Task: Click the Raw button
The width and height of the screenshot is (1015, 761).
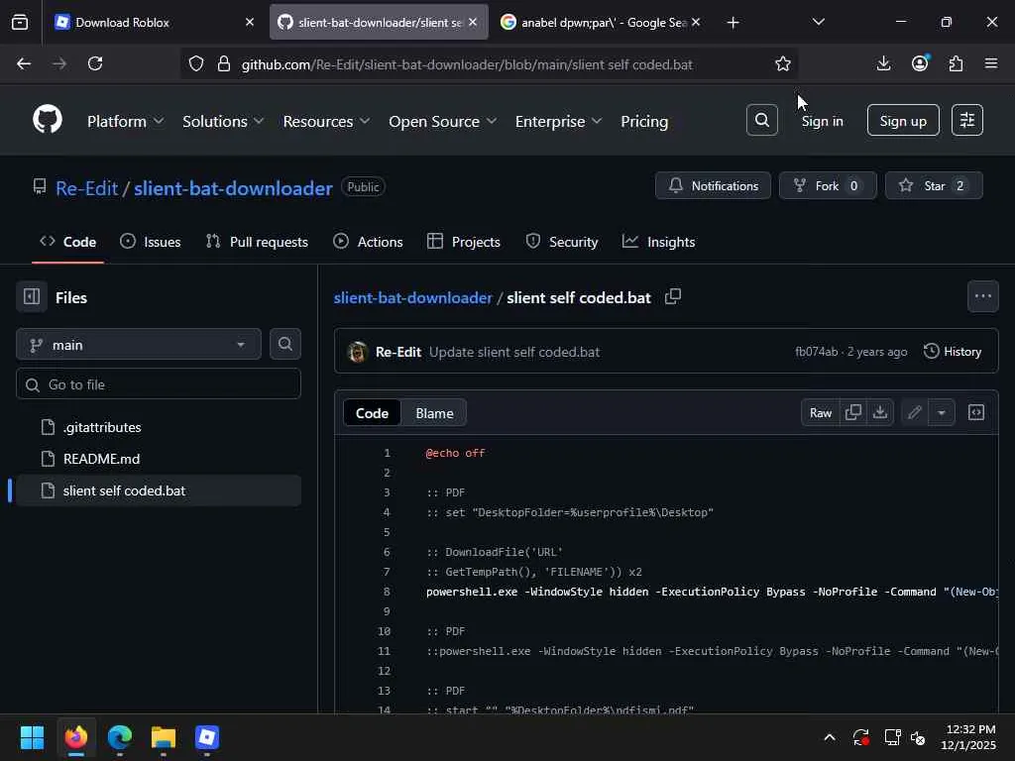Action: 820,412
